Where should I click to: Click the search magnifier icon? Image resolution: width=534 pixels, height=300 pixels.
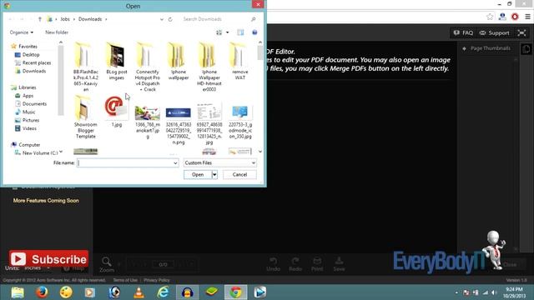tap(254, 19)
